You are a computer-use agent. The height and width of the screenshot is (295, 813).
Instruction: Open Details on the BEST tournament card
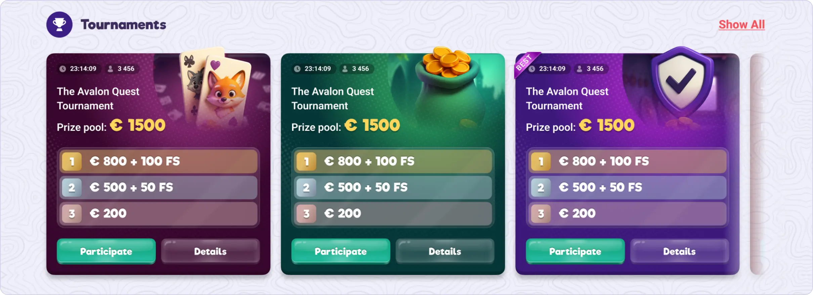click(x=679, y=251)
